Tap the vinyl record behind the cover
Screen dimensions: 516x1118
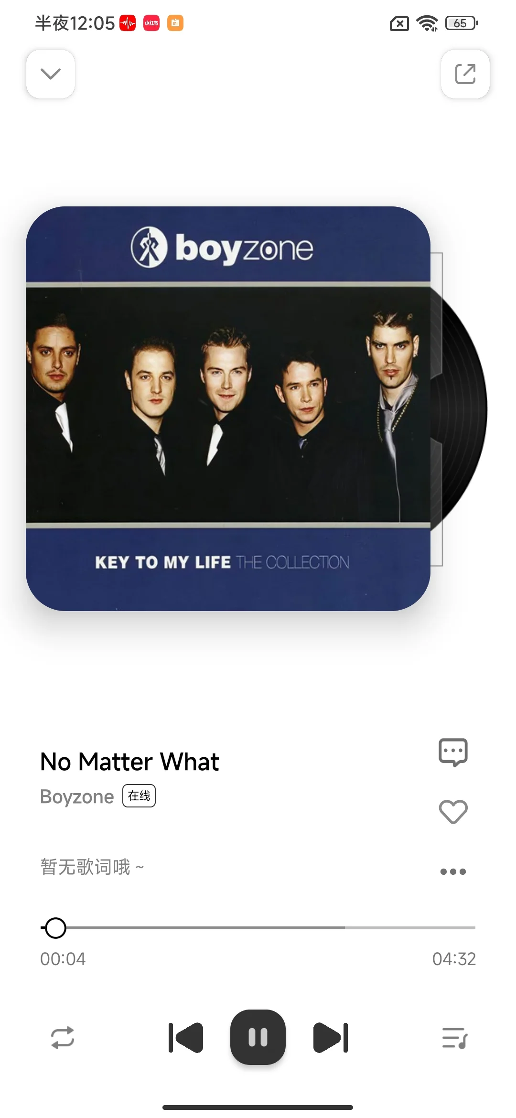coord(459,408)
